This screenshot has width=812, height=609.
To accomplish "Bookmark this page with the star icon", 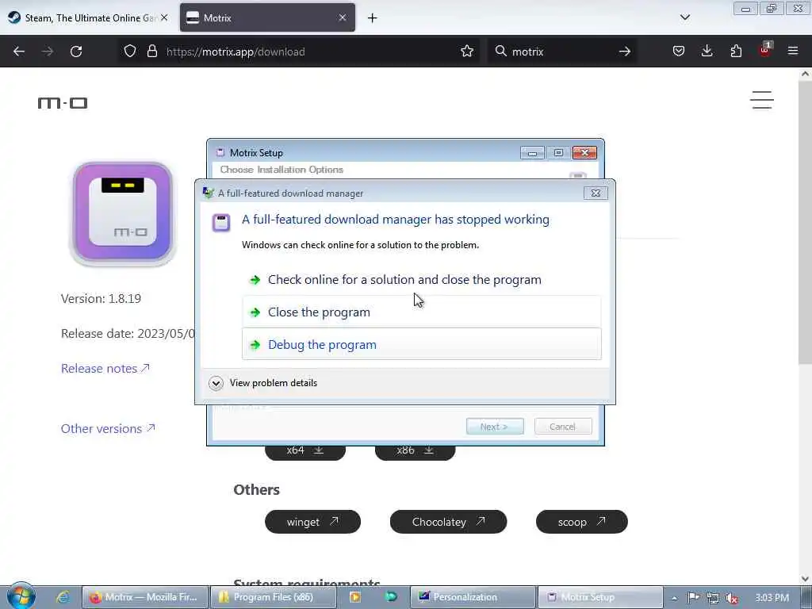I will click(466, 52).
